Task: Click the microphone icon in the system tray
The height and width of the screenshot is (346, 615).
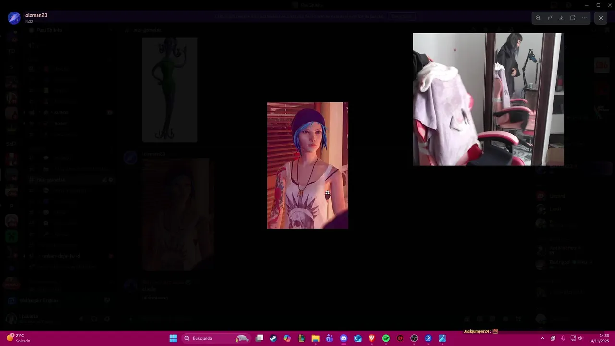Action: (x=563, y=338)
